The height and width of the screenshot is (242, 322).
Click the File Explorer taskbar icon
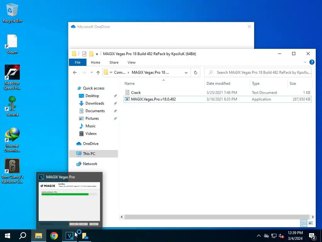coord(38,236)
